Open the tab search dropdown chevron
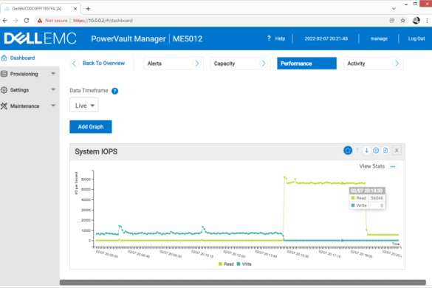This screenshot has width=432, height=288. 394,9
